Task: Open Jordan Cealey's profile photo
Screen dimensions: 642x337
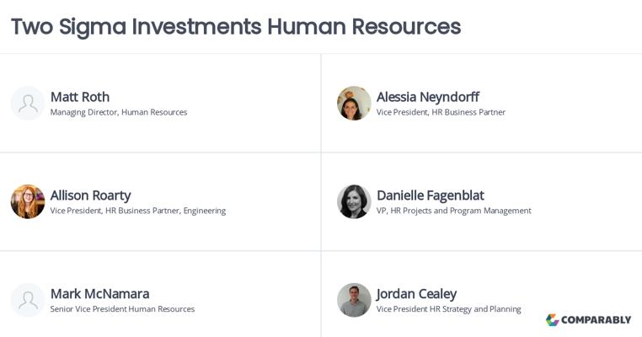Action: (354, 300)
